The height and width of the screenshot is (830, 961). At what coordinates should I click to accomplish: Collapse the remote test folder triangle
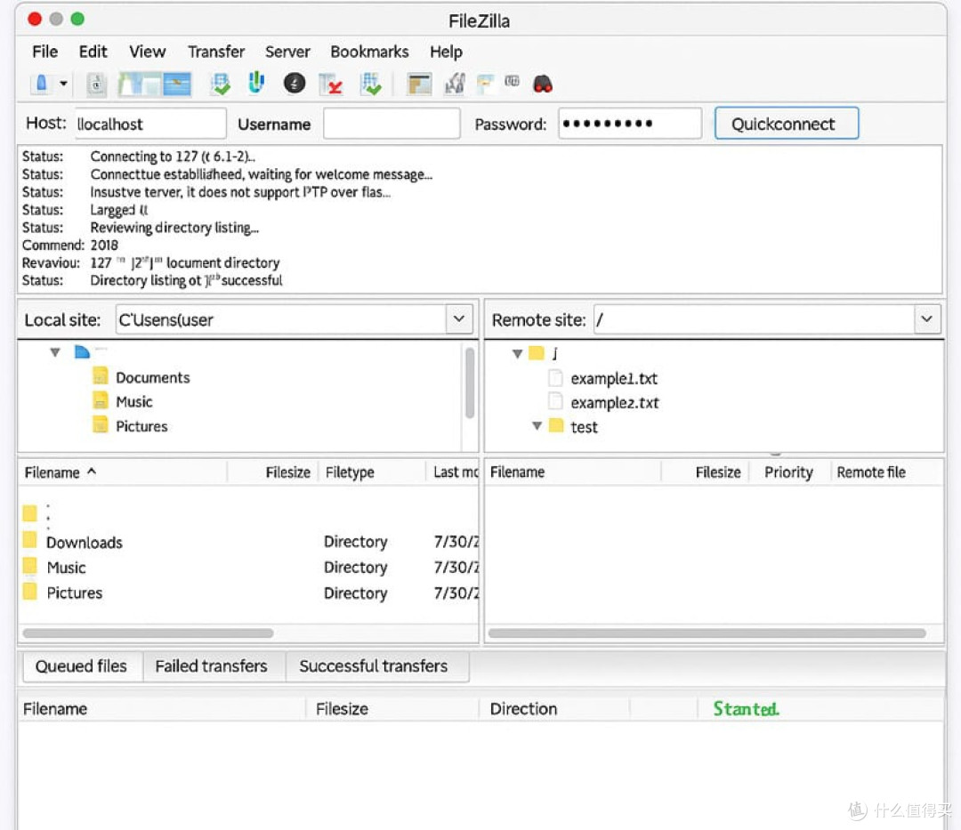click(x=537, y=426)
